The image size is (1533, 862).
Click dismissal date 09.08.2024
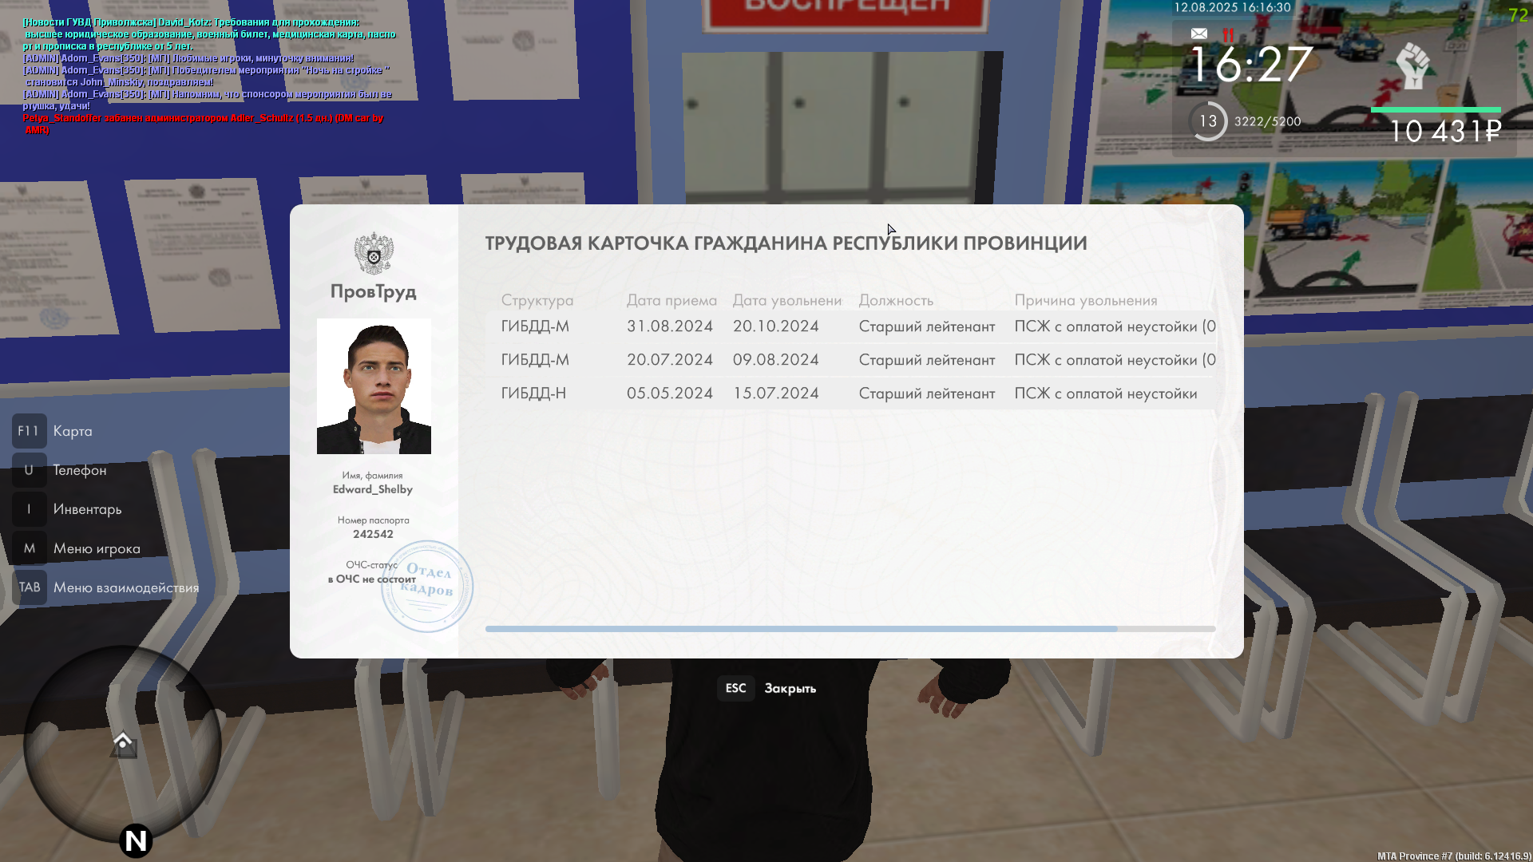click(x=775, y=360)
